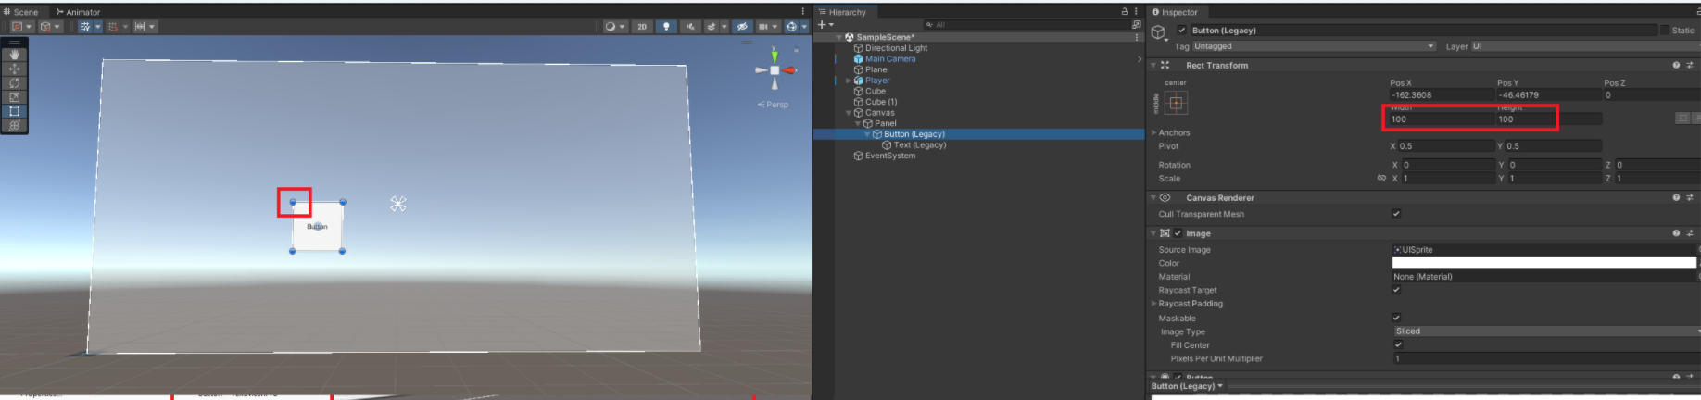Toggle grid visibility icon

click(x=84, y=27)
